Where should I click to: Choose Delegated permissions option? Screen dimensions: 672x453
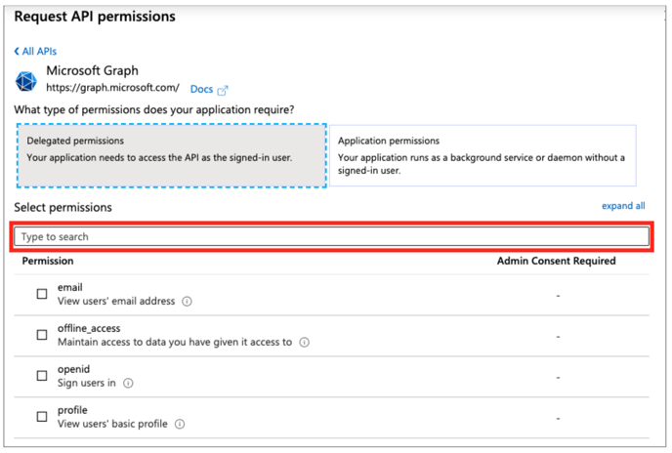171,155
